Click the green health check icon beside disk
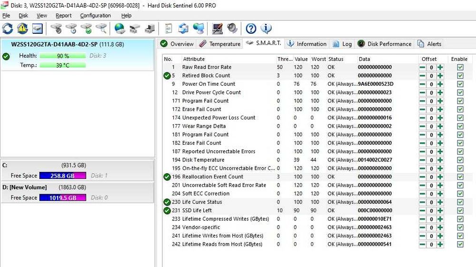Screen dimensions: 476x267 (6, 57)
